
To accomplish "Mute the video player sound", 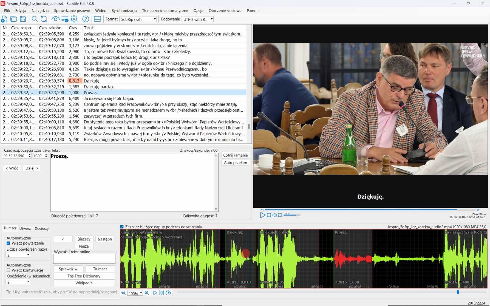I will [x=275, y=215].
